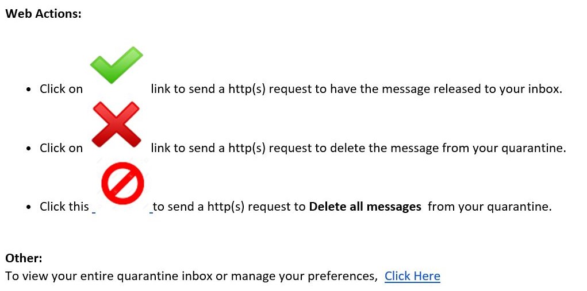Click the words 'Click this' in third bullet
The width and height of the screenshot is (587, 291).
[64, 206]
